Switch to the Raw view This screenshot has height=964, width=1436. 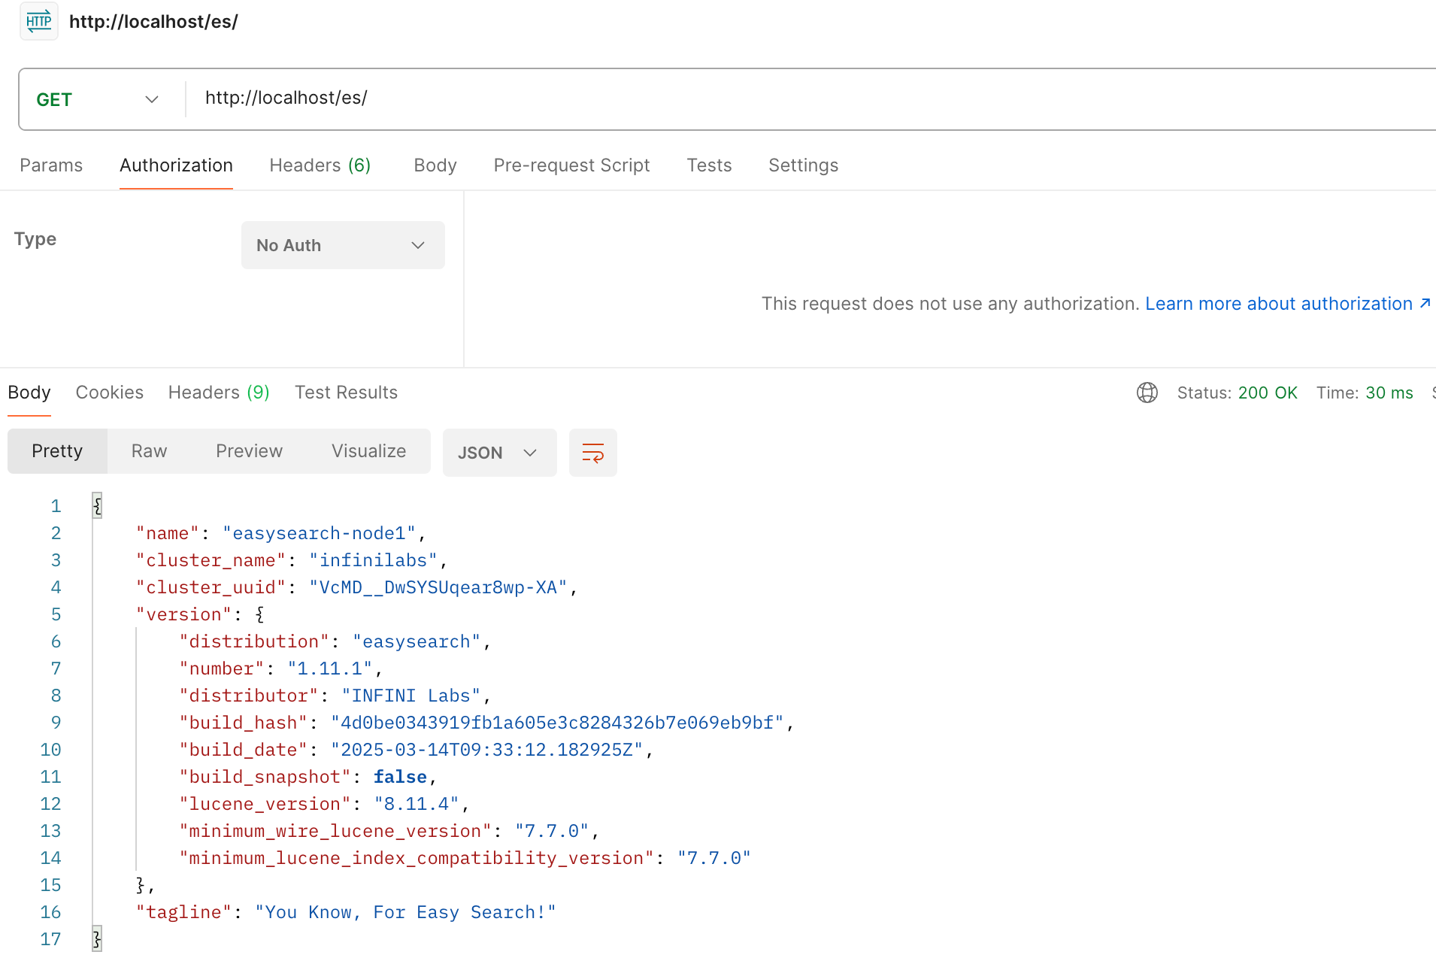coord(149,451)
